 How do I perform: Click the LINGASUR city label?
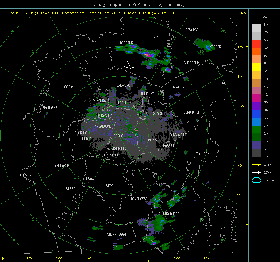(177, 87)
